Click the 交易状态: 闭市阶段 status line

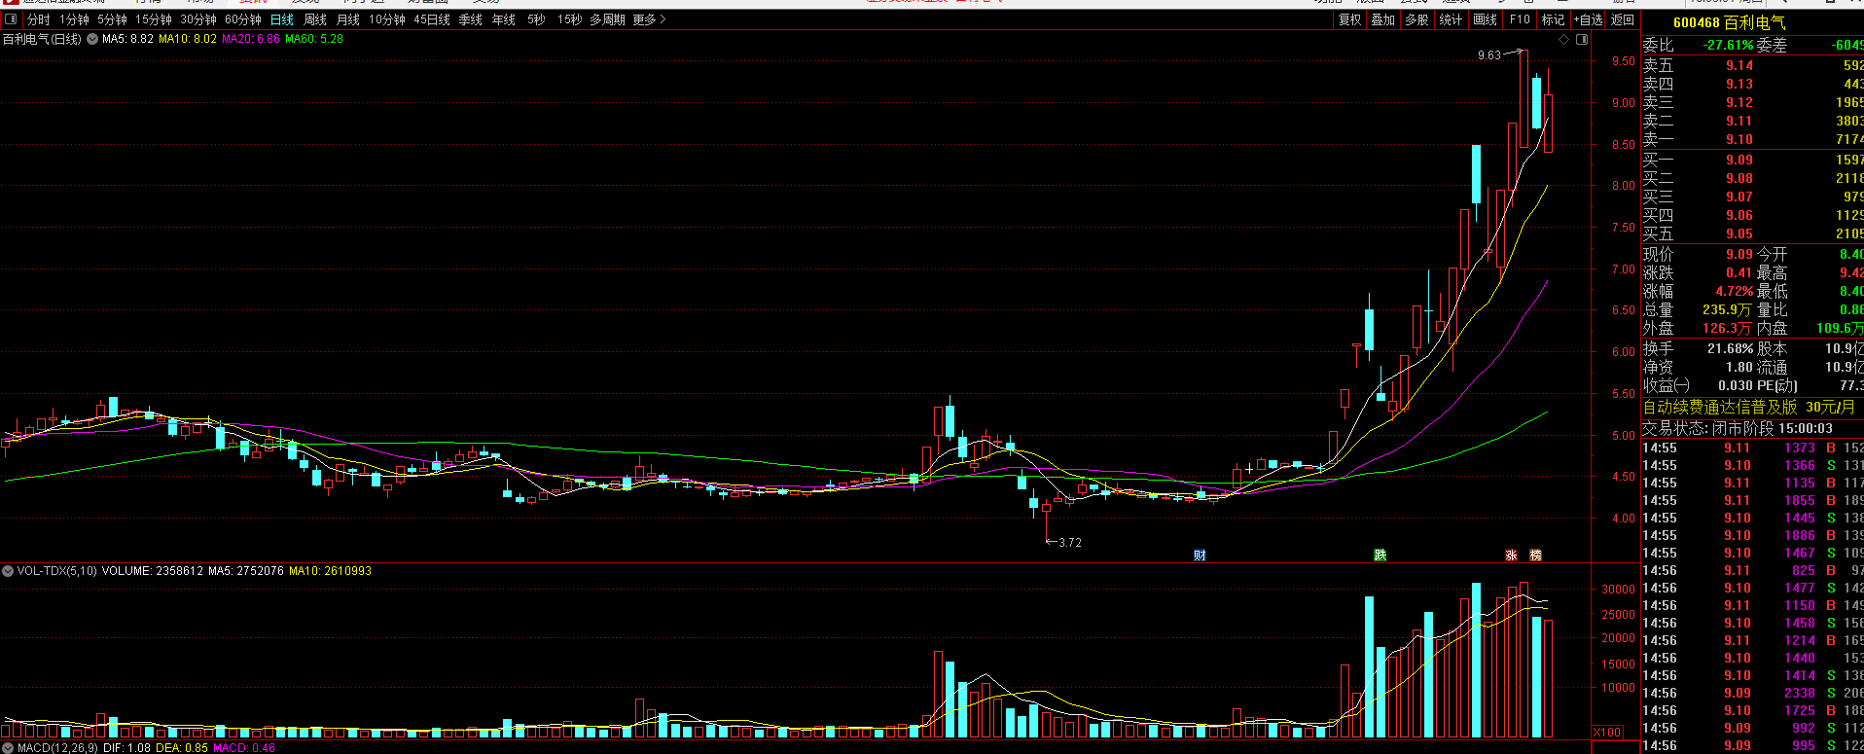1738,428
